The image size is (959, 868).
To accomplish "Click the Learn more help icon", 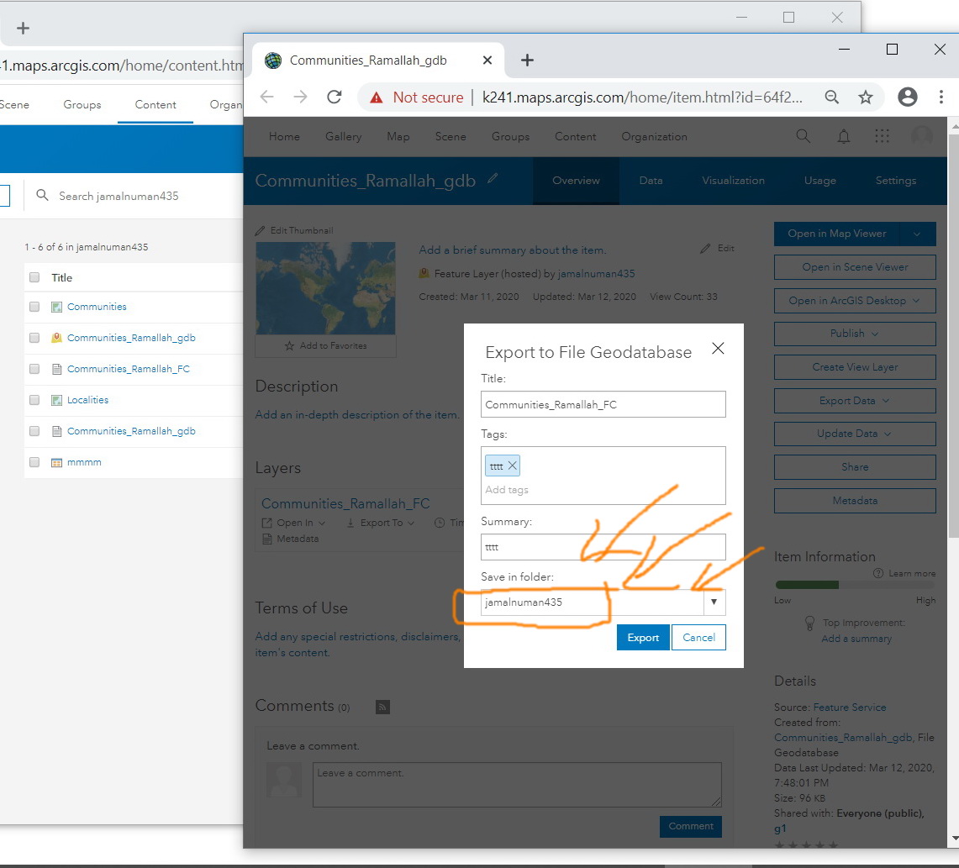I will pyautogui.click(x=878, y=573).
